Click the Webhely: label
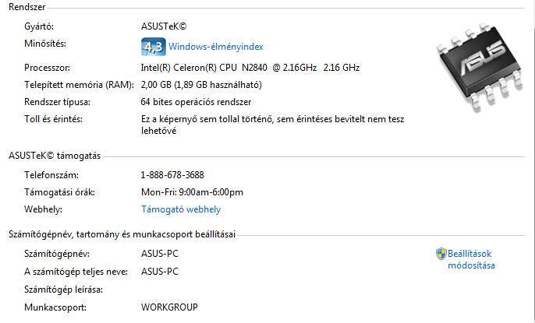This screenshot has height=323, width=535. click(x=43, y=209)
